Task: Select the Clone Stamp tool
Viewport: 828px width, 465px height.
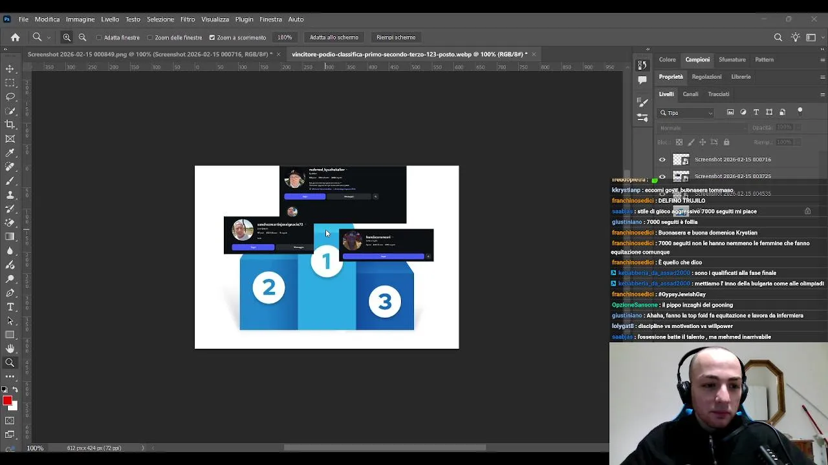Action: (10, 194)
